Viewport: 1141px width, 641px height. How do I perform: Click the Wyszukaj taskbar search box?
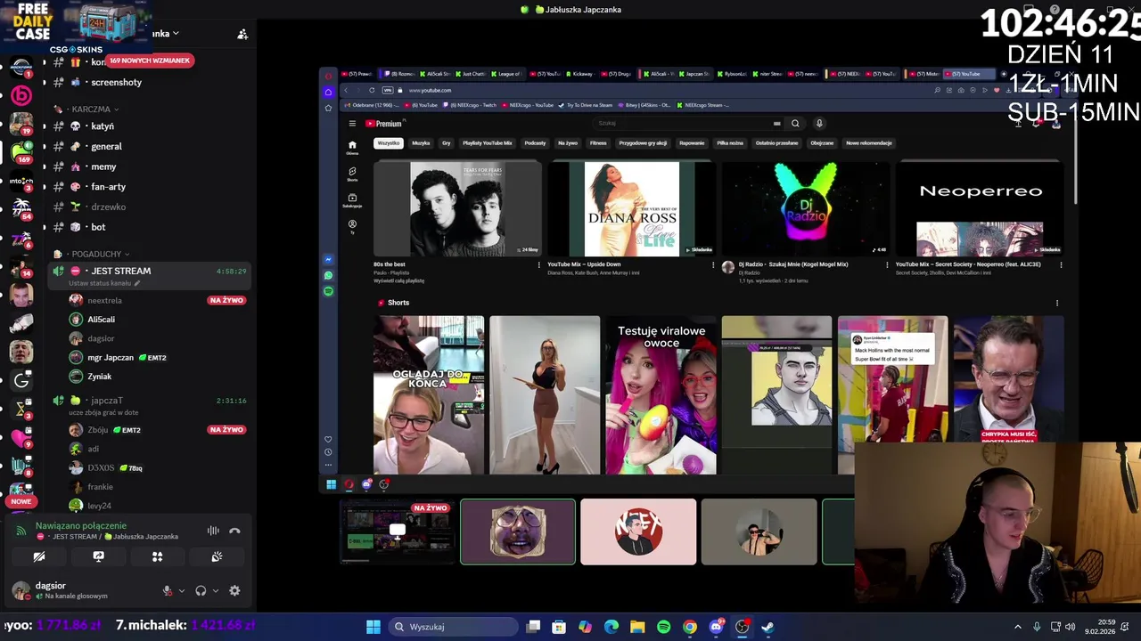click(x=453, y=627)
